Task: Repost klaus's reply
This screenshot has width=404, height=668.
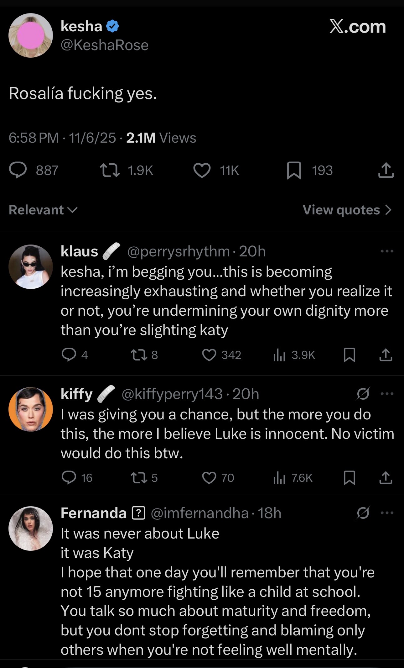Action: 138,355
